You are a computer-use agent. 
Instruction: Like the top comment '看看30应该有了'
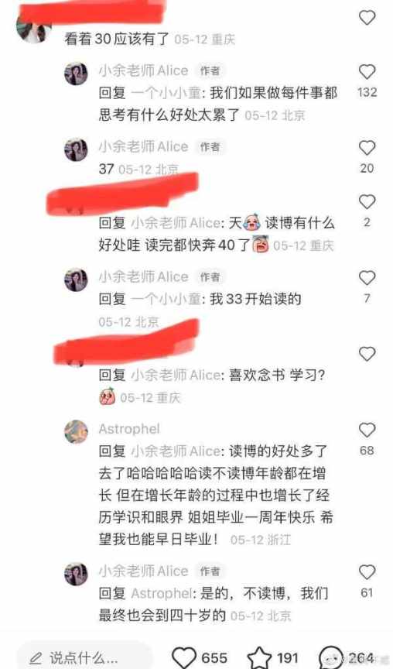click(x=367, y=18)
